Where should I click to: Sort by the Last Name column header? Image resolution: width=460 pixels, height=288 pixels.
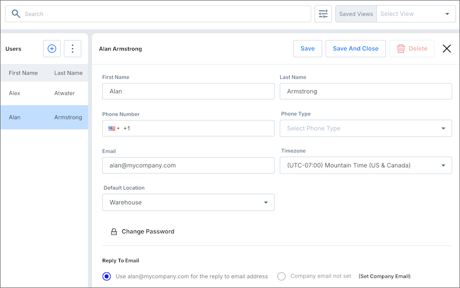pyautogui.click(x=68, y=73)
